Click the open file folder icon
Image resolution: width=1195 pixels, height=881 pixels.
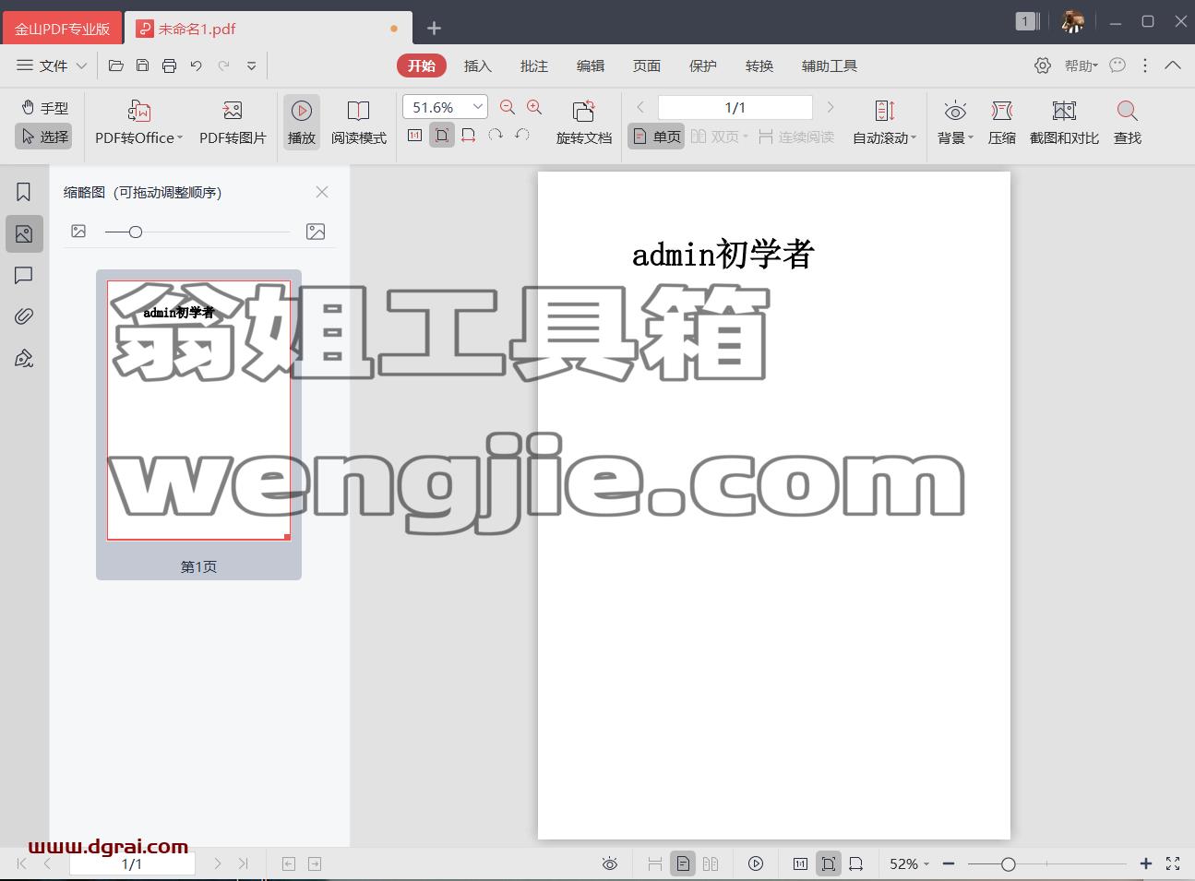115,65
